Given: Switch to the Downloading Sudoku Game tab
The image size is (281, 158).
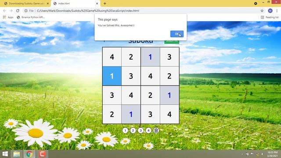Looking at the screenshot, I should (26, 4).
